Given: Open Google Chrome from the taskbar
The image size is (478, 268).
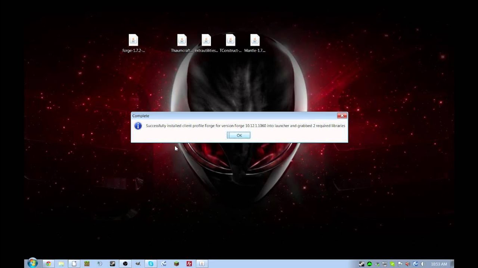Looking at the screenshot, I should click(49, 264).
